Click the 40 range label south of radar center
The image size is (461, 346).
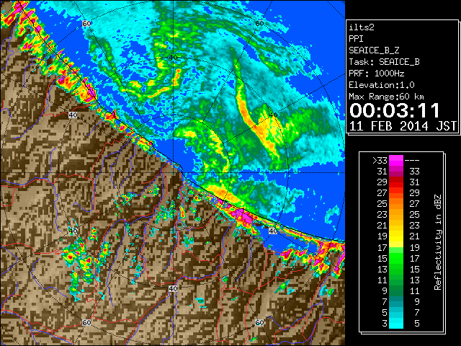(x=173, y=288)
